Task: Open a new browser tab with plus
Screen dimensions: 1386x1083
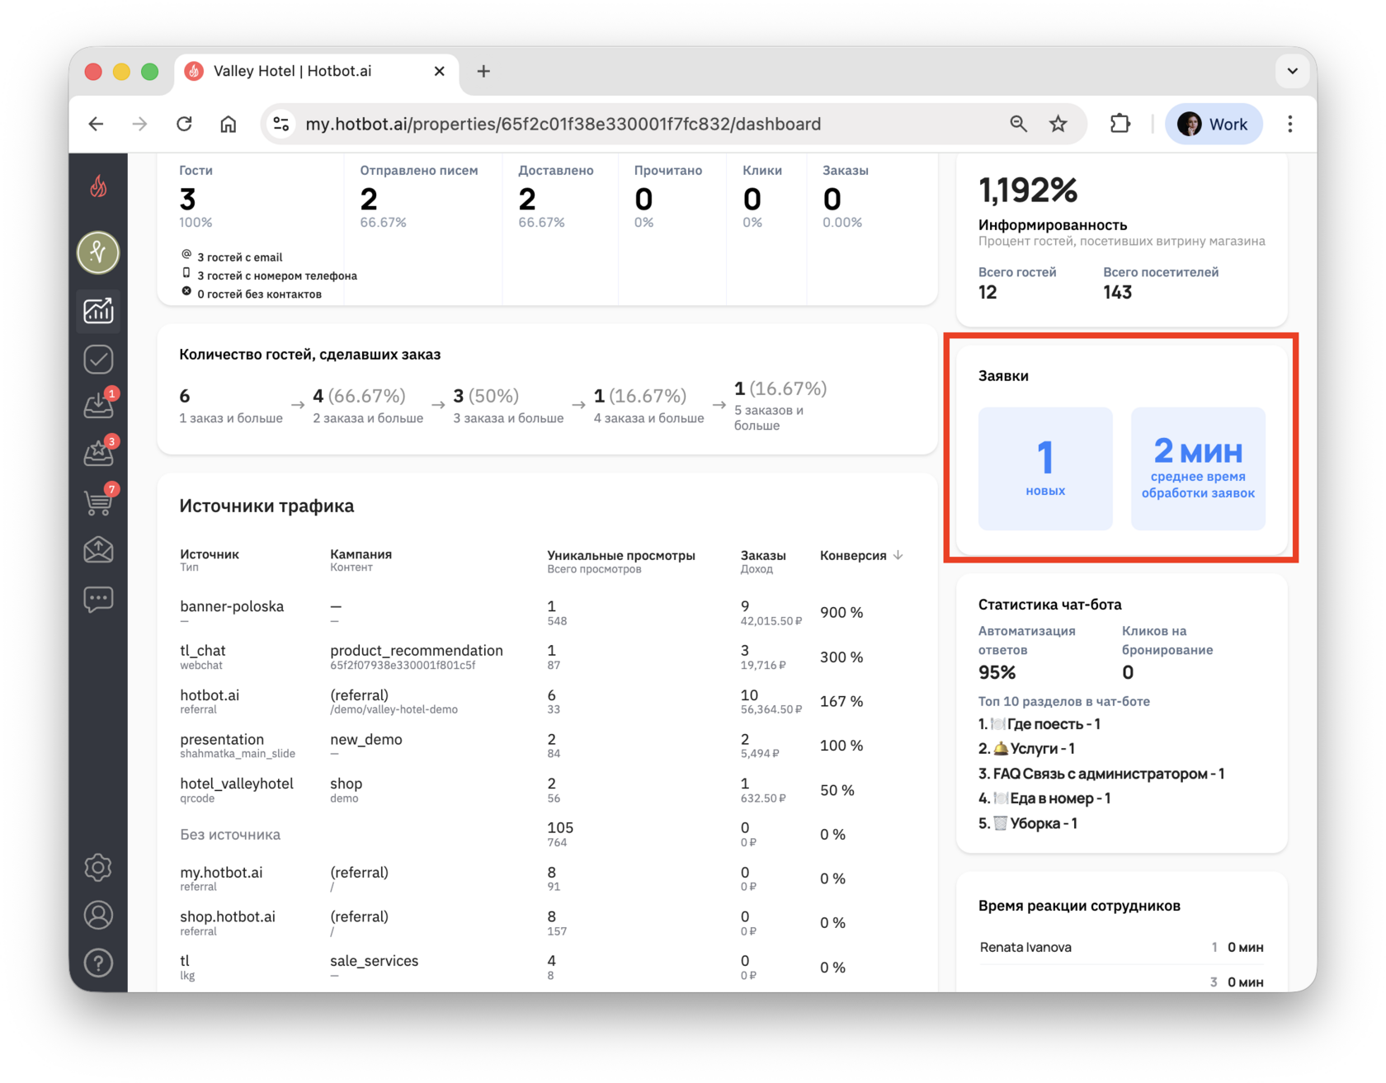Action: point(483,72)
